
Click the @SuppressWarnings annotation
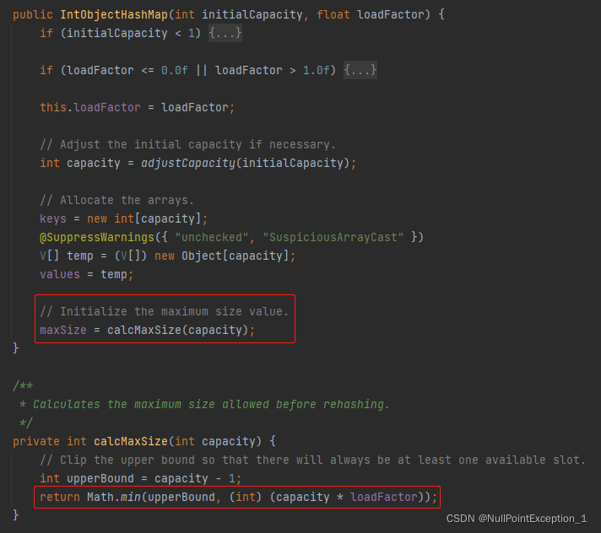pyautogui.click(x=97, y=237)
